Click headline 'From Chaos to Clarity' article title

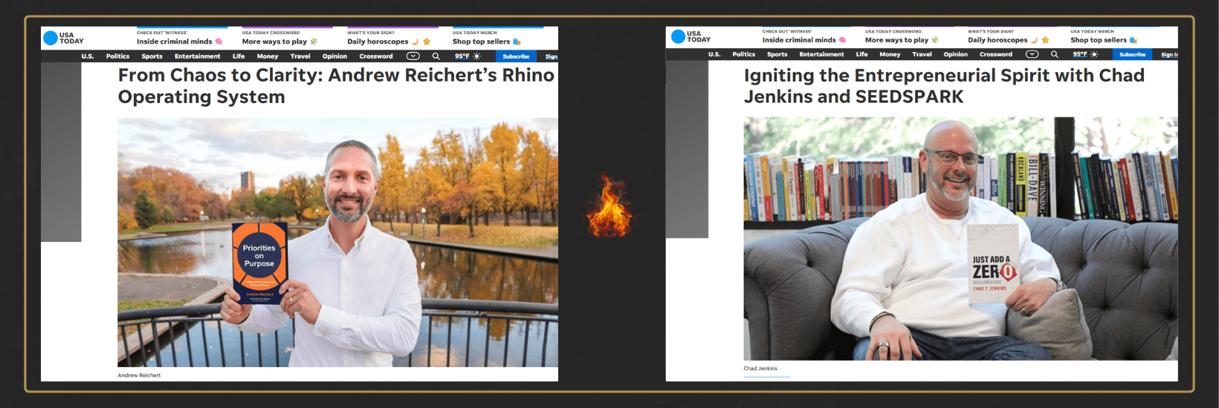336,86
